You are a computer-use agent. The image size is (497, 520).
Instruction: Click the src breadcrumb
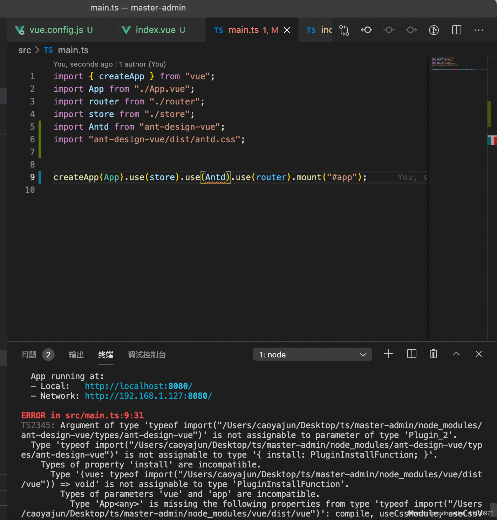point(25,50)
